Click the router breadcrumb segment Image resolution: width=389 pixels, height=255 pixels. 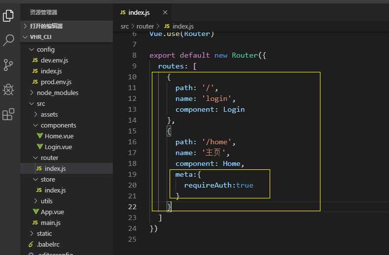pyautogui.click(x=145, y=26)
